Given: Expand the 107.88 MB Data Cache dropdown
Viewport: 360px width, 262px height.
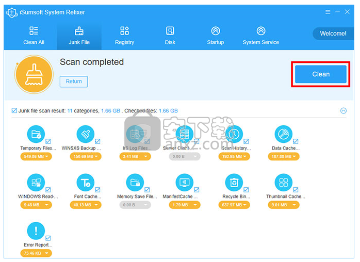Looking at the screenshot, I should [x=284, y=157].
